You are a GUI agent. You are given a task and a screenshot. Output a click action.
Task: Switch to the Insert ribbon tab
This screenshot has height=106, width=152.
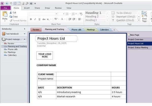tap(27, 8)
